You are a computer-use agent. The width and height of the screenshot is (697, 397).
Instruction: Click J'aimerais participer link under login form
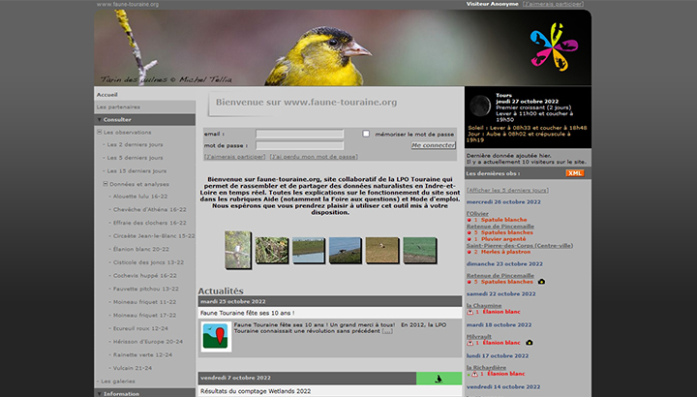pos(234,157)
